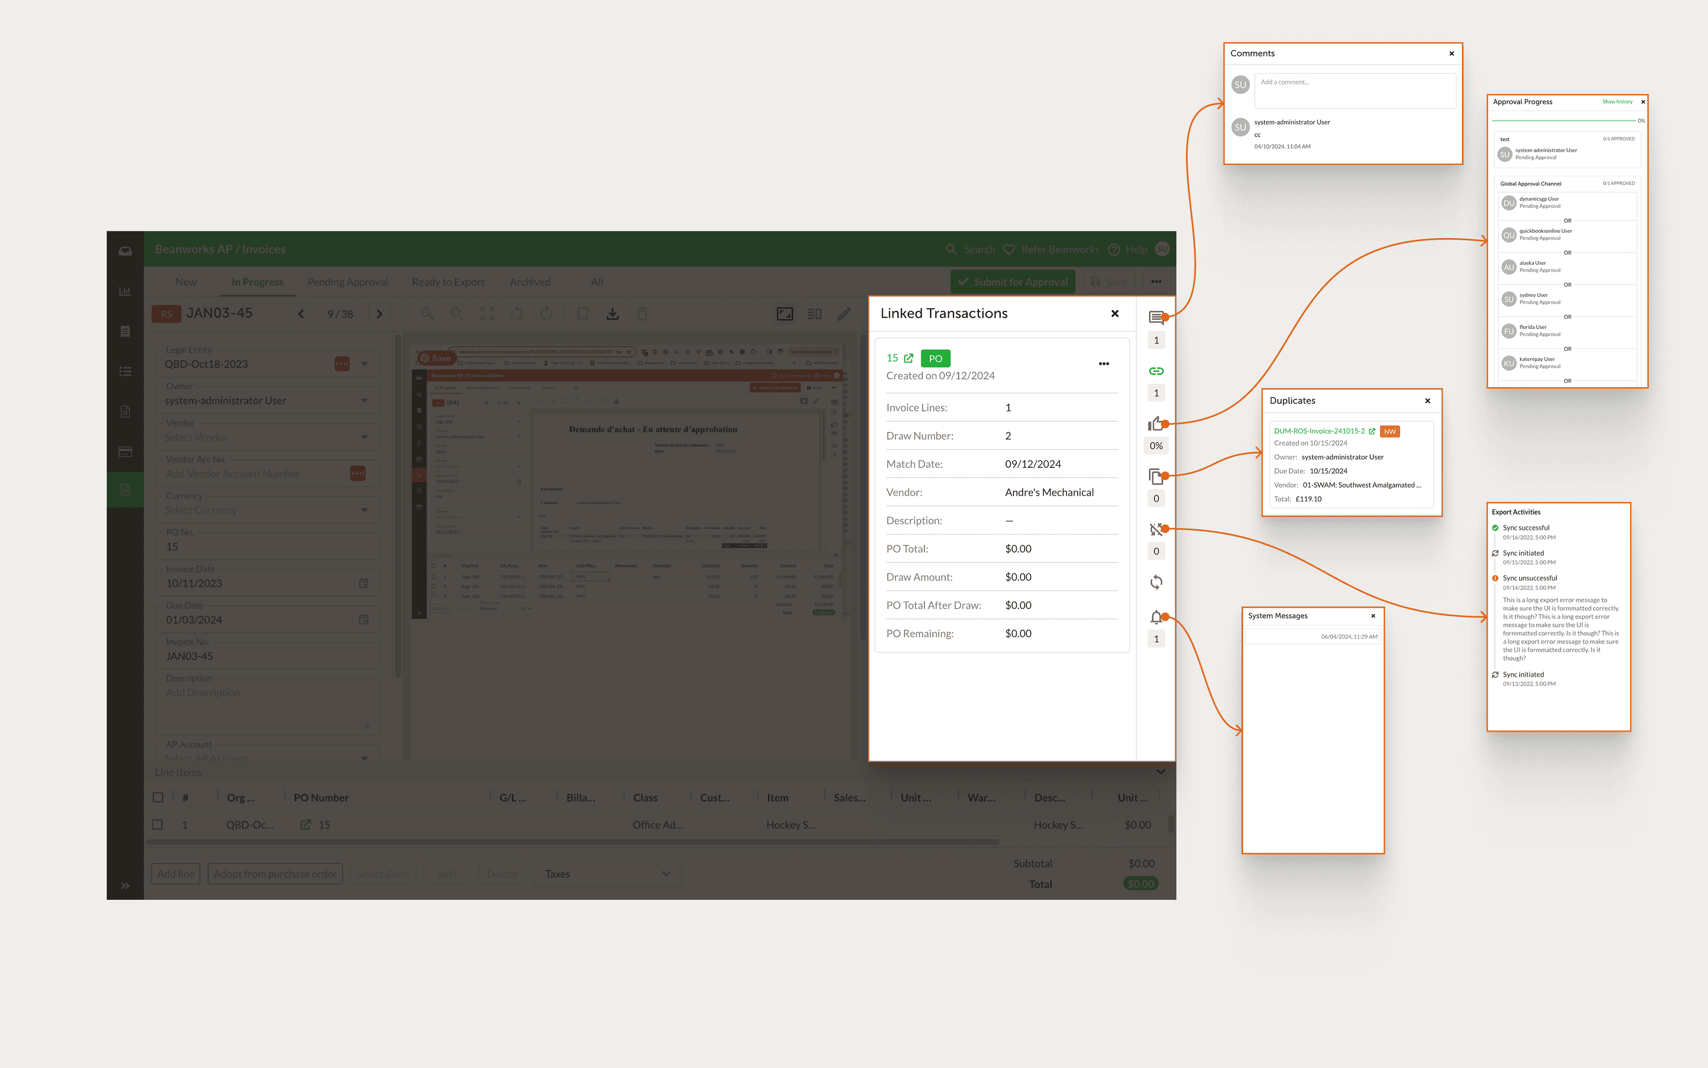
Task: Open linked PO 15 external link icon
Action: click(x=908, y=358)
